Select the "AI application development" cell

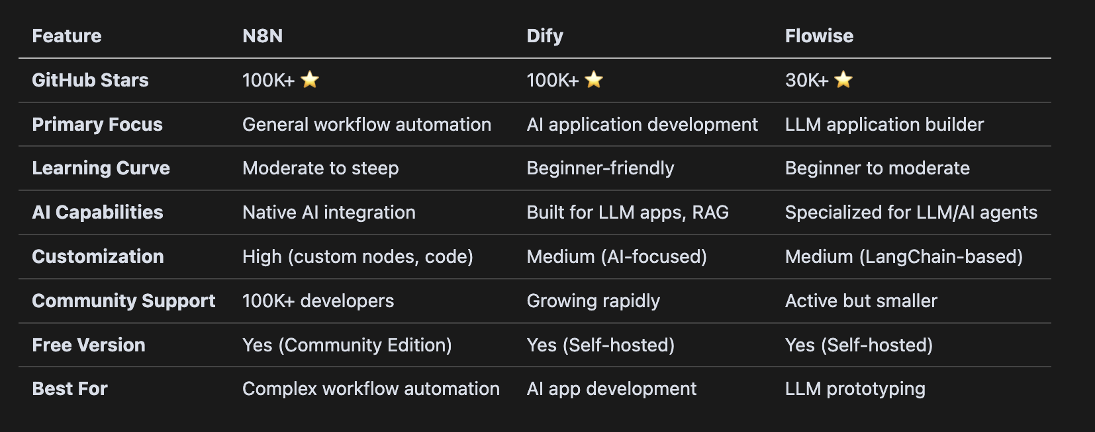click(642, 124)
